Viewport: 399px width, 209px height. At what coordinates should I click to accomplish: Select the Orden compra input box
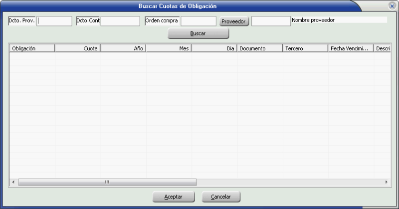click(x=198, y=21)
